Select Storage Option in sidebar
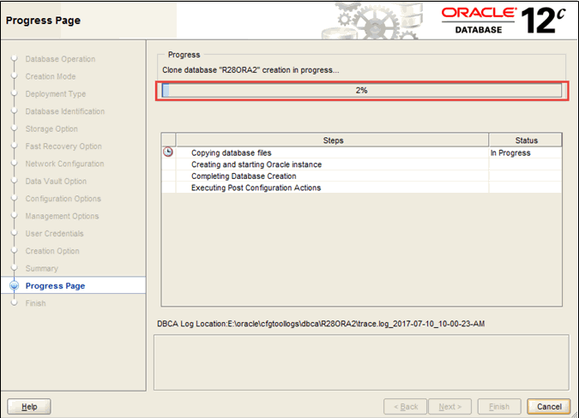The image size is (579, 418). (51, 129)
